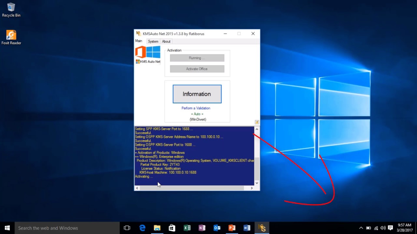
Task: Click the KMSAuto Net taskbar icon
Action: (x=262, y=228)
